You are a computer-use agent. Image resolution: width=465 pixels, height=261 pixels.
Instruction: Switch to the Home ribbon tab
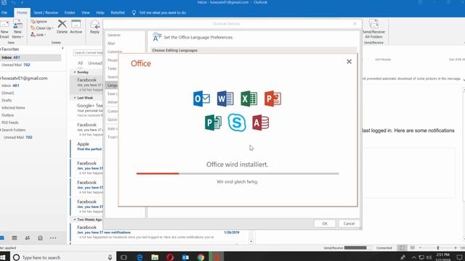[22, 13]
